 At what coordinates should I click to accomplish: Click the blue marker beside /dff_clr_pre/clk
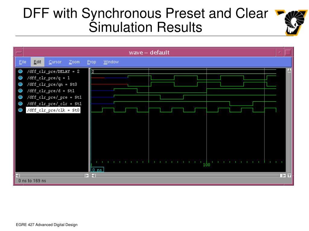(20, 110)
